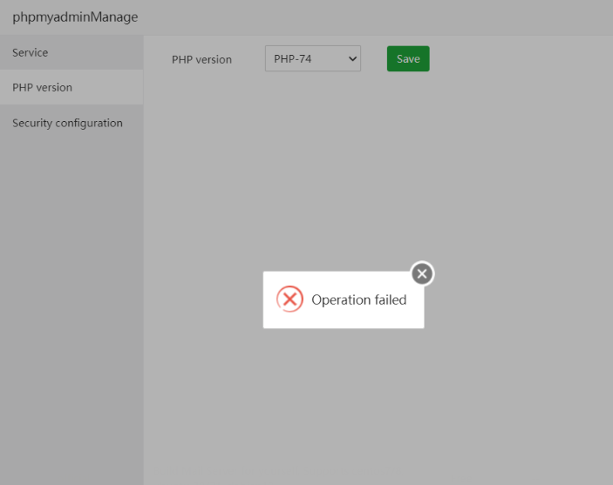Click the PHP version field label

[201, 59]
